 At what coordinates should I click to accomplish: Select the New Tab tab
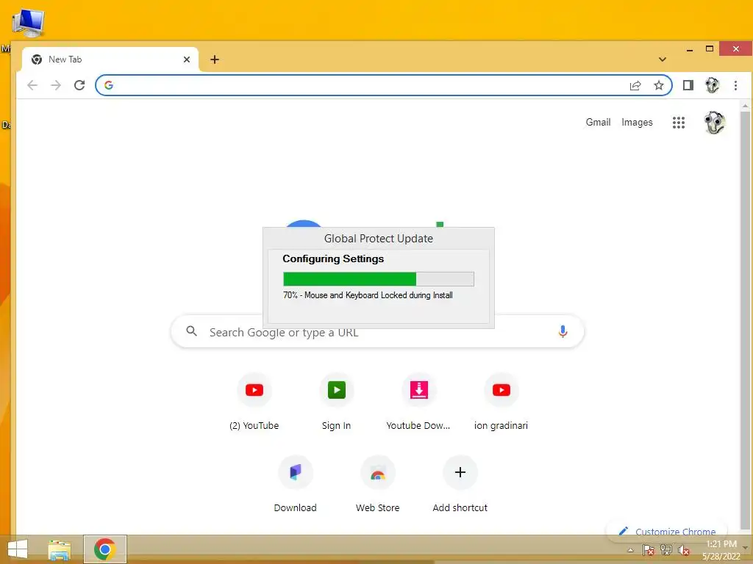coord(110,59)
